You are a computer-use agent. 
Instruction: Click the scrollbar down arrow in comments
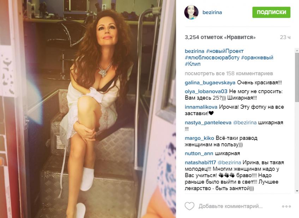tap(297, 191)
